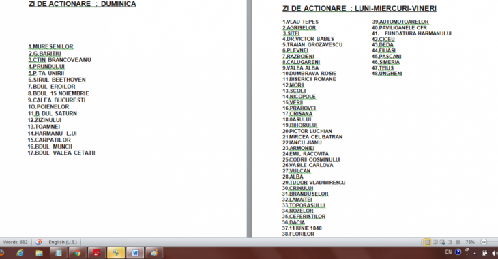This screenshot has width=498, height=259.
Task: Click on 14.NICOPOLE entry
Action: click(299, 97)
